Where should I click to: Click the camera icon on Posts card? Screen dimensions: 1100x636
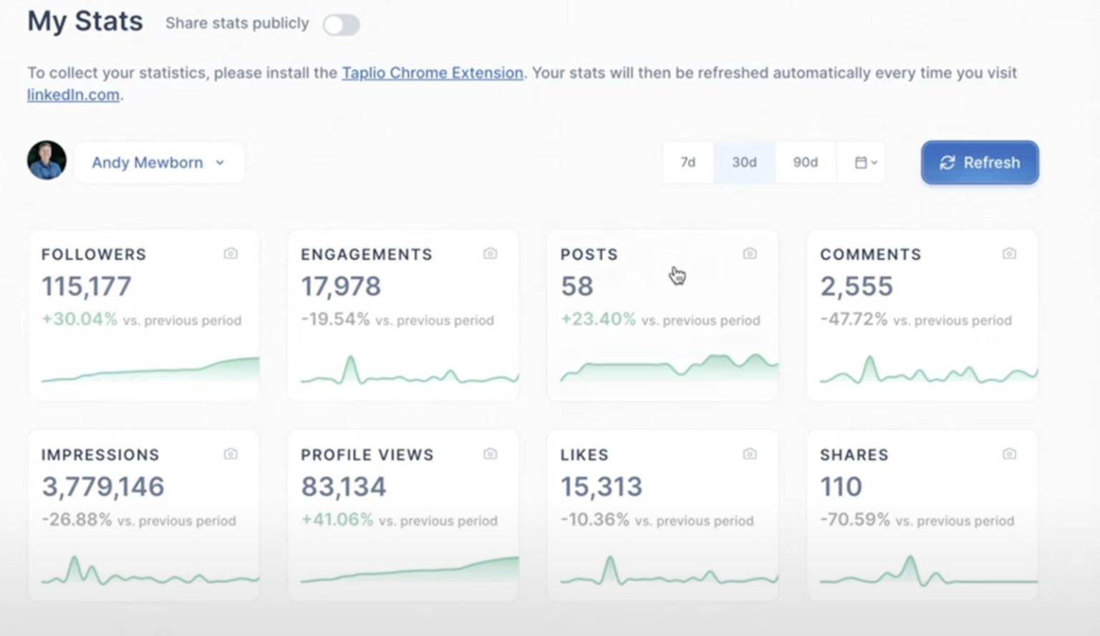pyautogui.click(x=749, y=253)
